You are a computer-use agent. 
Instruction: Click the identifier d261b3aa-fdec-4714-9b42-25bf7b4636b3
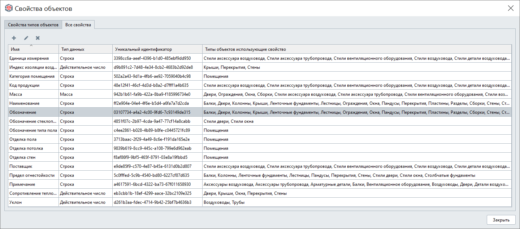[152, 202]
